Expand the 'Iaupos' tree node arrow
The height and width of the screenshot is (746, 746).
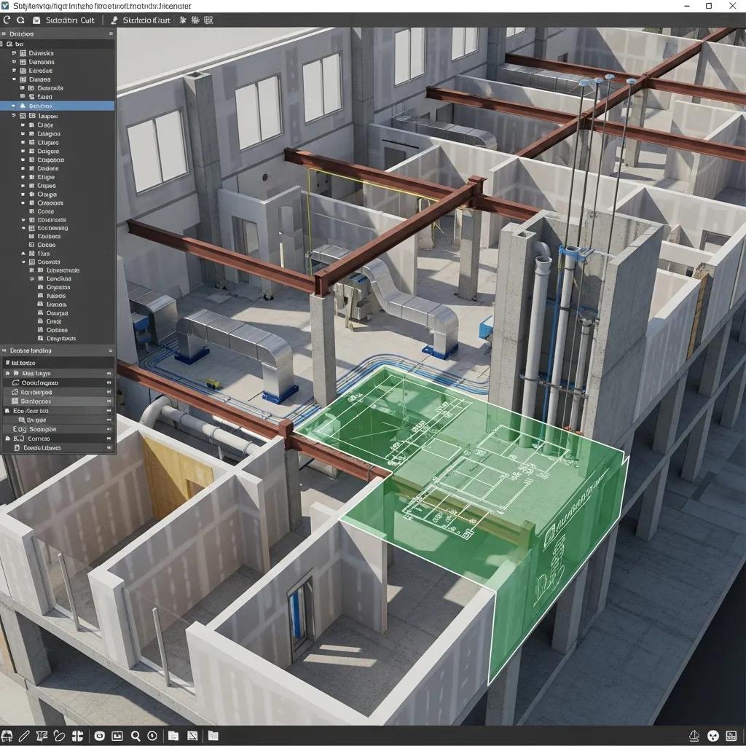tap(14, 116)
